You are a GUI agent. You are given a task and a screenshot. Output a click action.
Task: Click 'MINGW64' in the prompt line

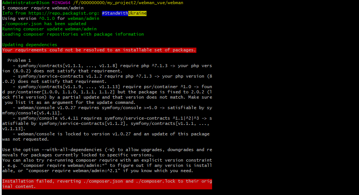pyautogui.click(x=61, y=3)
